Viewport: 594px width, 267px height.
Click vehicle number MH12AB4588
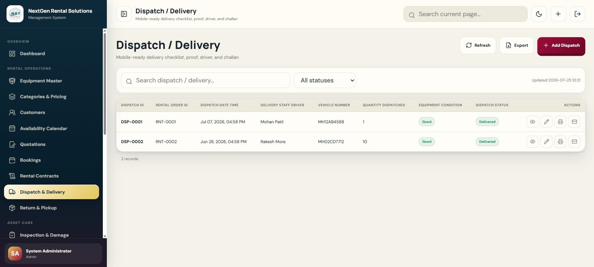(331, 122)
